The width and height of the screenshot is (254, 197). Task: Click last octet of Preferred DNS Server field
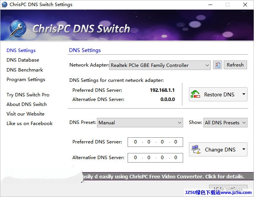point(175,142)
